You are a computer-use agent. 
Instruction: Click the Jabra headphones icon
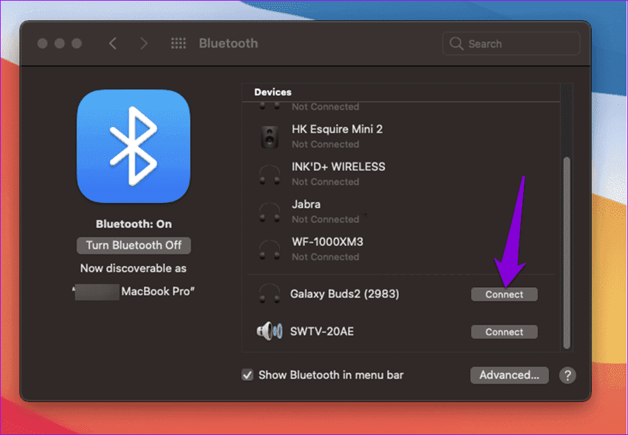coord(269,212)
